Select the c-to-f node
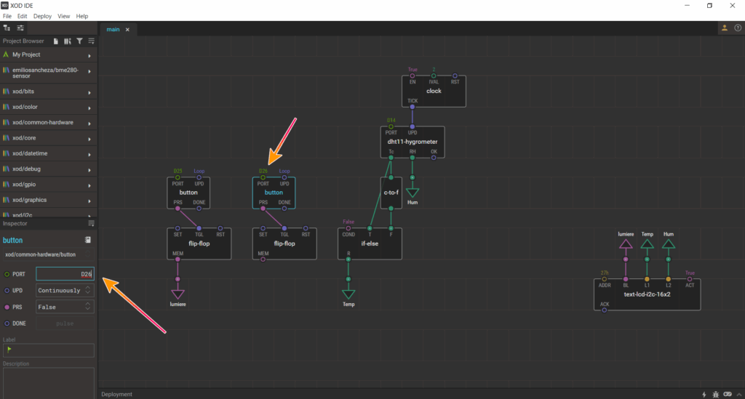The image size is (745, 399). tap(391, 193)
